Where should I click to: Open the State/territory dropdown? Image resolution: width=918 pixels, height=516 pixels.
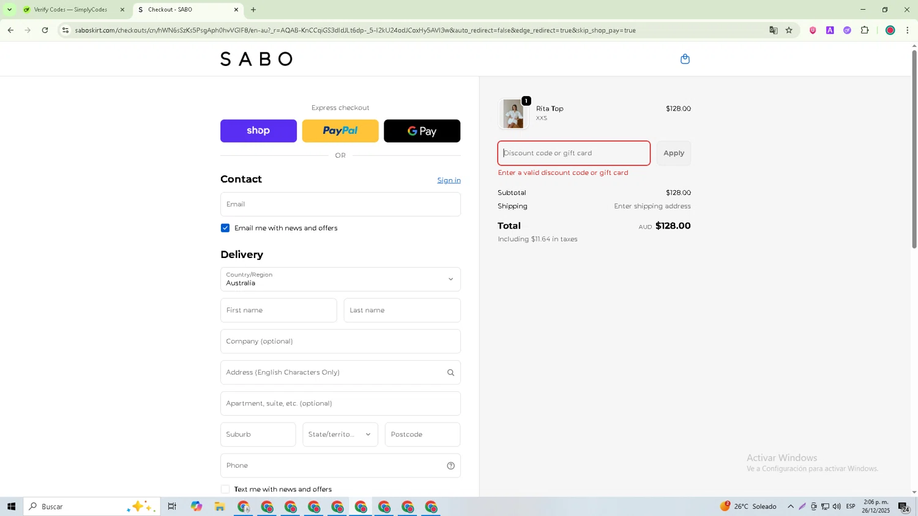tap(340, 435)
